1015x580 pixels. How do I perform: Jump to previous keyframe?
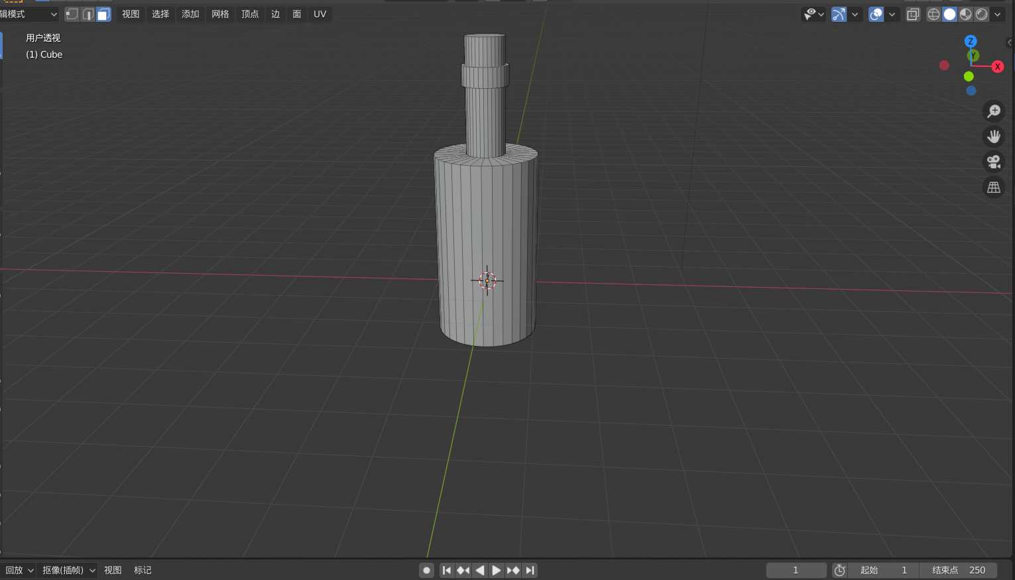(463, 570)
